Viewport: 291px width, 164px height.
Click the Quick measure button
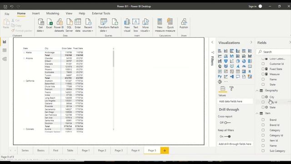click(170, 26)
